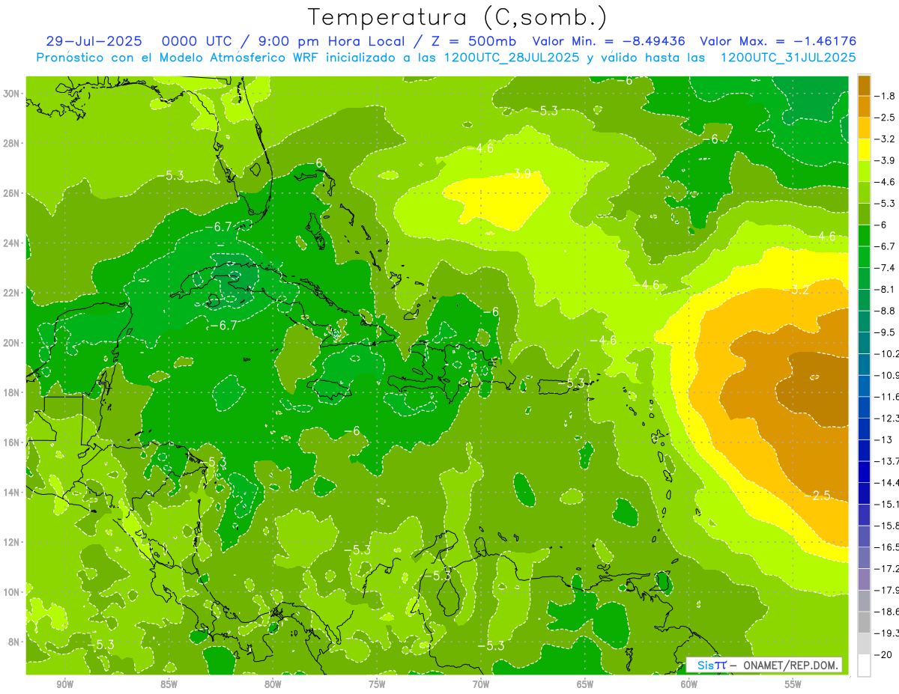Image resolution: width=899 pixels, height=694 pixels.
Task: Click '1200UTC_31JUL2025' valid-until time
Action: pos(788,57)
